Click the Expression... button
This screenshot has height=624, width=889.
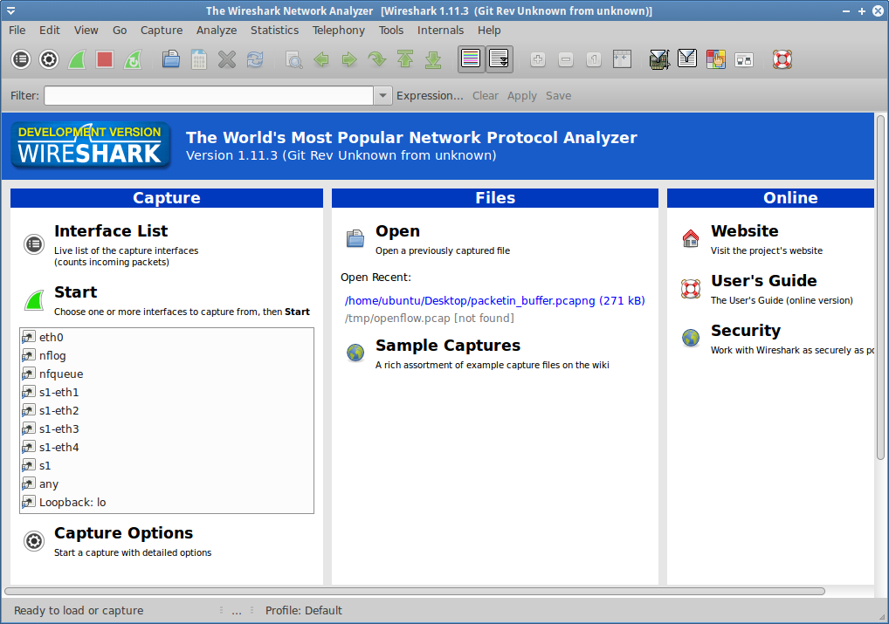430,96
